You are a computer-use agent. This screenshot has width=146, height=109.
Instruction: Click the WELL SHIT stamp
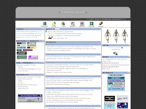(x=122, y=99)
